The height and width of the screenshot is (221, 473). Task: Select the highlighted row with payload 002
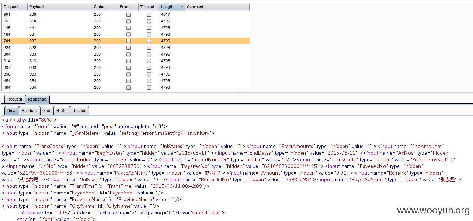pos(125,41)
